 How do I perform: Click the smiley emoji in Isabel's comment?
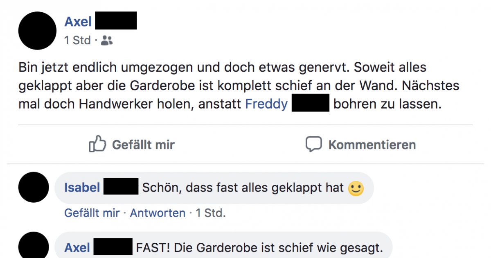coord(356,188)
